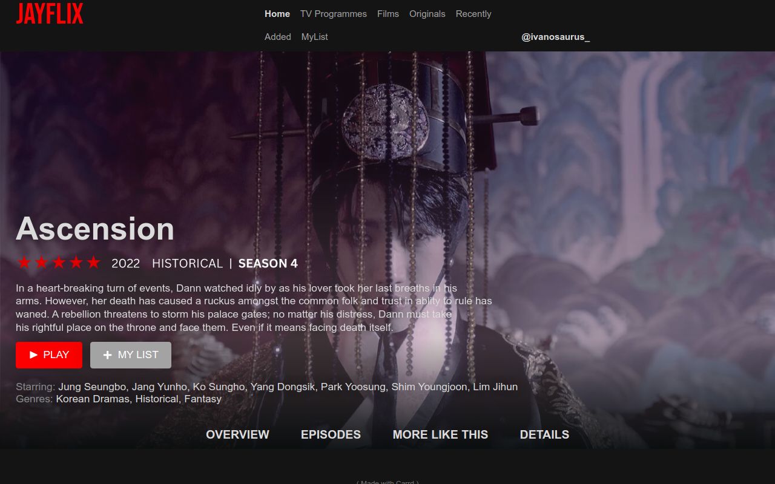This screenshot has height=484, width=775.
Task: Open the MyList navigation link
Action: (x=315, y=37)
